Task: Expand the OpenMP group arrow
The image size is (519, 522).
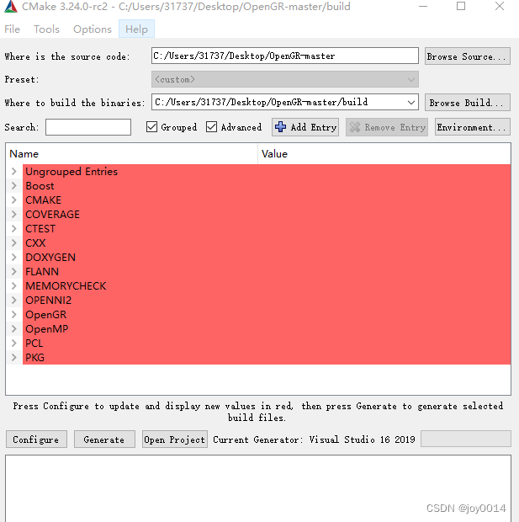Action: tap(14, 329)
